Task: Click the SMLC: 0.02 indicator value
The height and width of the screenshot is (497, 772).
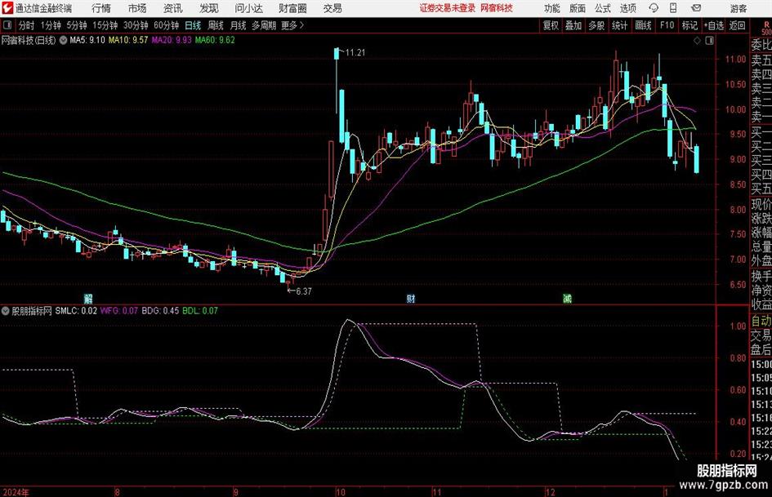Action: [76, 311]
